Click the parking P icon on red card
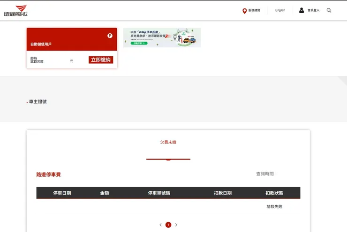 (x=110, y=36)
